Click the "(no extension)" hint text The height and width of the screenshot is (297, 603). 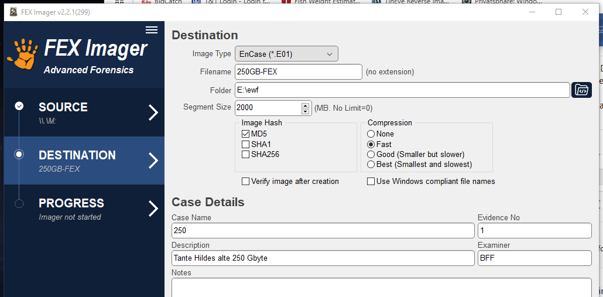coord(389,72)
